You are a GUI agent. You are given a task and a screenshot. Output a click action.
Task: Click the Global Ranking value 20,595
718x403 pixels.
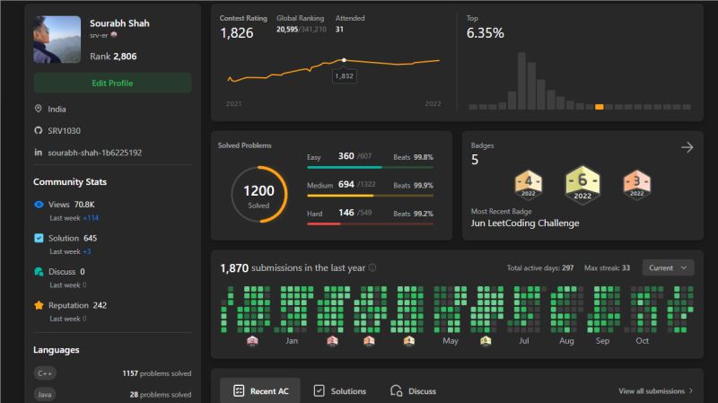287,30
